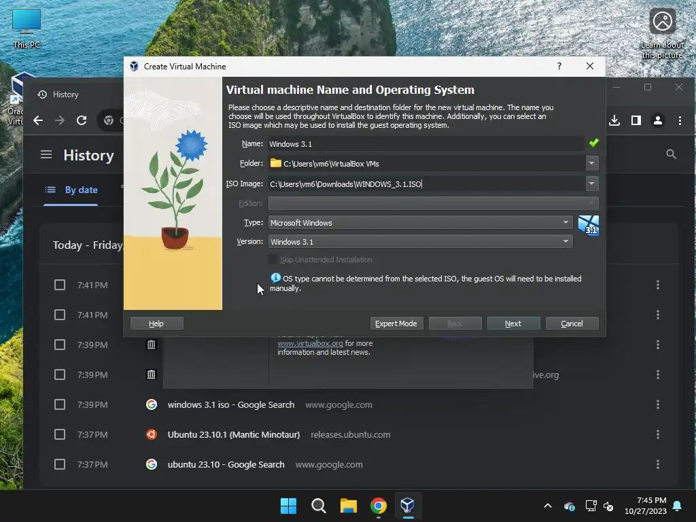Screen dimensions: 696x522
Task: Click Chrome forward navigation arrow
Action: 60,120
